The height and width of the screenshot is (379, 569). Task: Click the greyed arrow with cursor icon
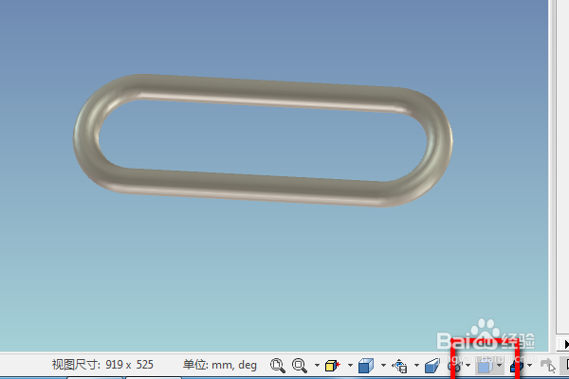click(x=548, y=366)
